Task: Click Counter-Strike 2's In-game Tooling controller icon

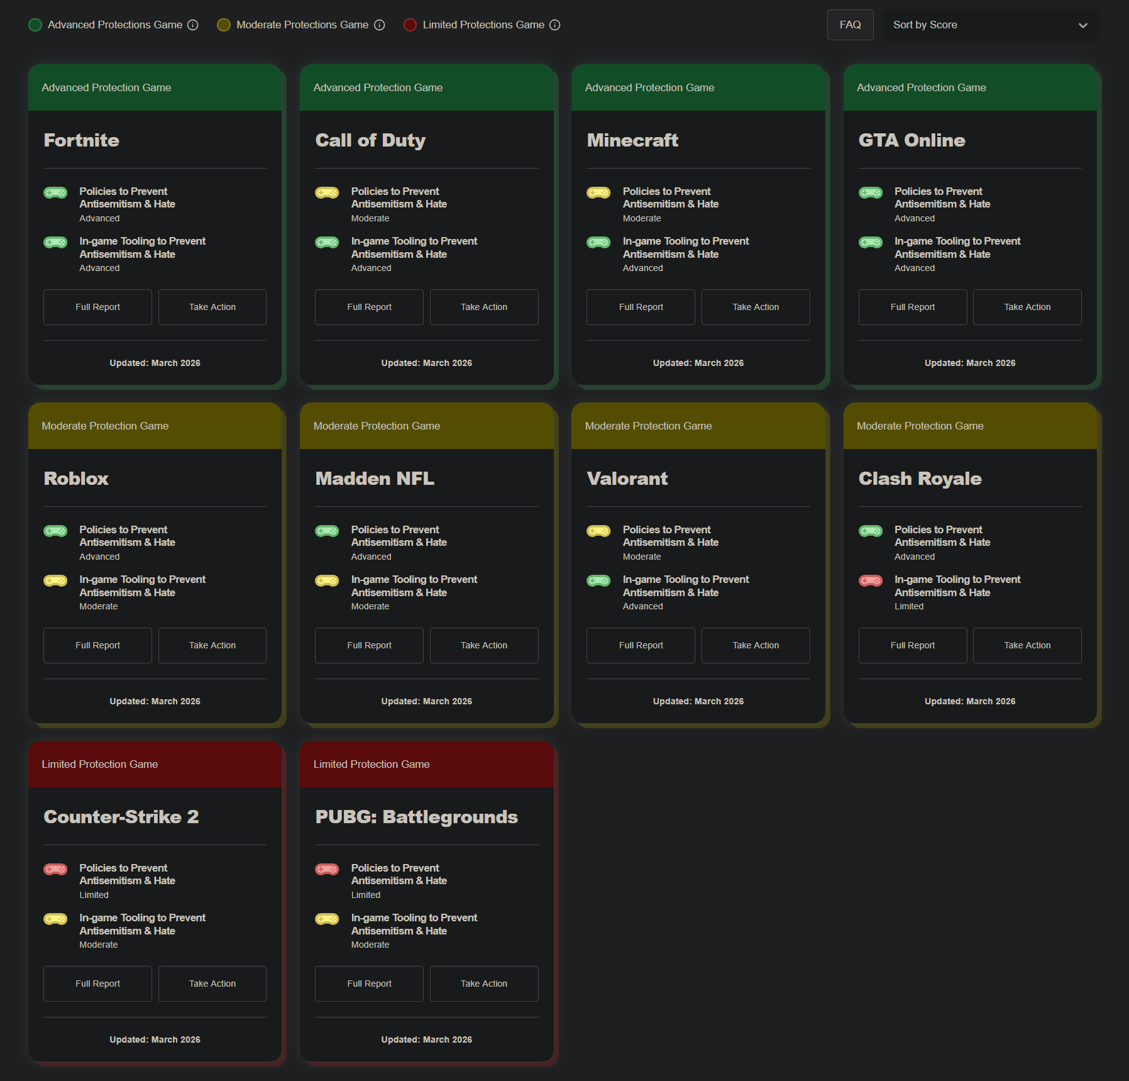Action: 55,919
